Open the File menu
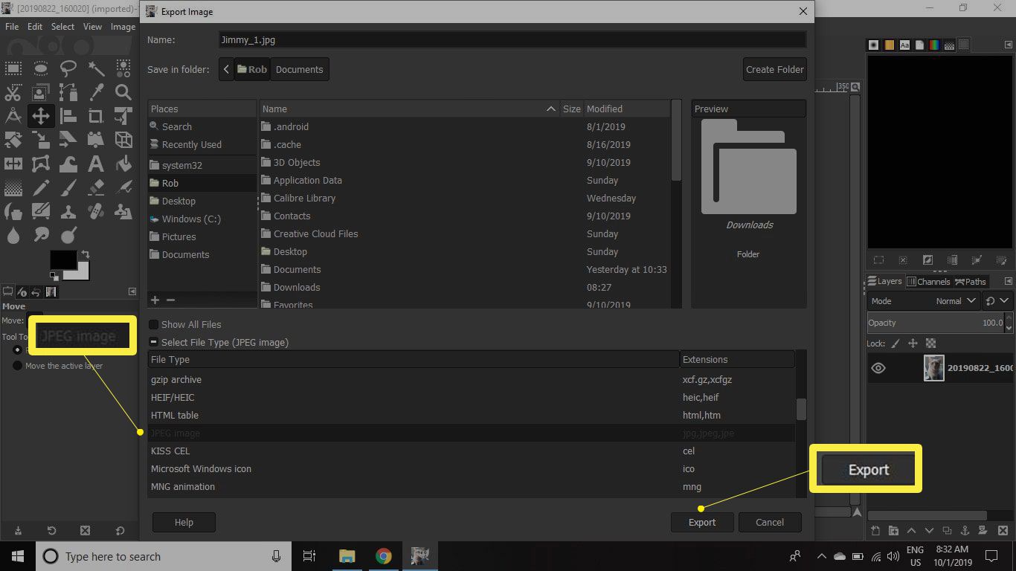Image resolution: width=1016 pixels, height=571 pixels. (12, 26)
